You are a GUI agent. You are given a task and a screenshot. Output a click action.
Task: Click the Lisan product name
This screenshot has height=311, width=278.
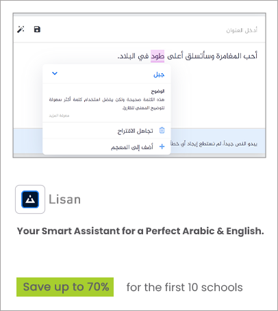65,199
